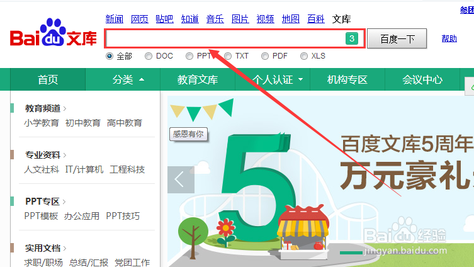Open 工程科技 category link
Screen dimensions: 474x267
coord(127,169)
